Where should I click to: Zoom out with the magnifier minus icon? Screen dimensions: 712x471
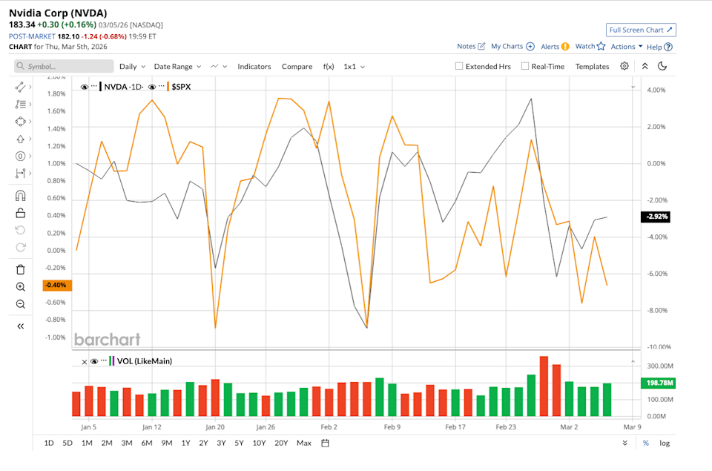coord(20,303)
